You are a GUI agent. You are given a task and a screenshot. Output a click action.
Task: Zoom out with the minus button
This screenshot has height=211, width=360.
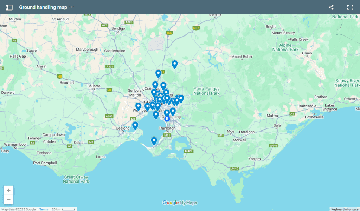[x=9, y=199]
